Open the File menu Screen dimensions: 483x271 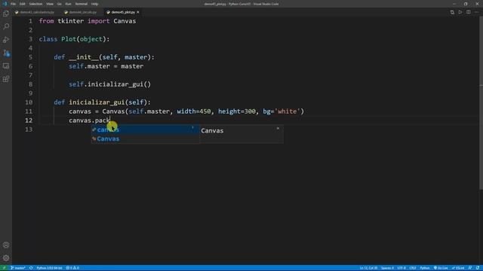pyautogui.click(x=14, y=4)
